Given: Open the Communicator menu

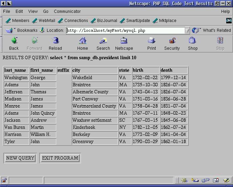Looking at the screenshot, I should pyautogui.click(x=67, y=11).
